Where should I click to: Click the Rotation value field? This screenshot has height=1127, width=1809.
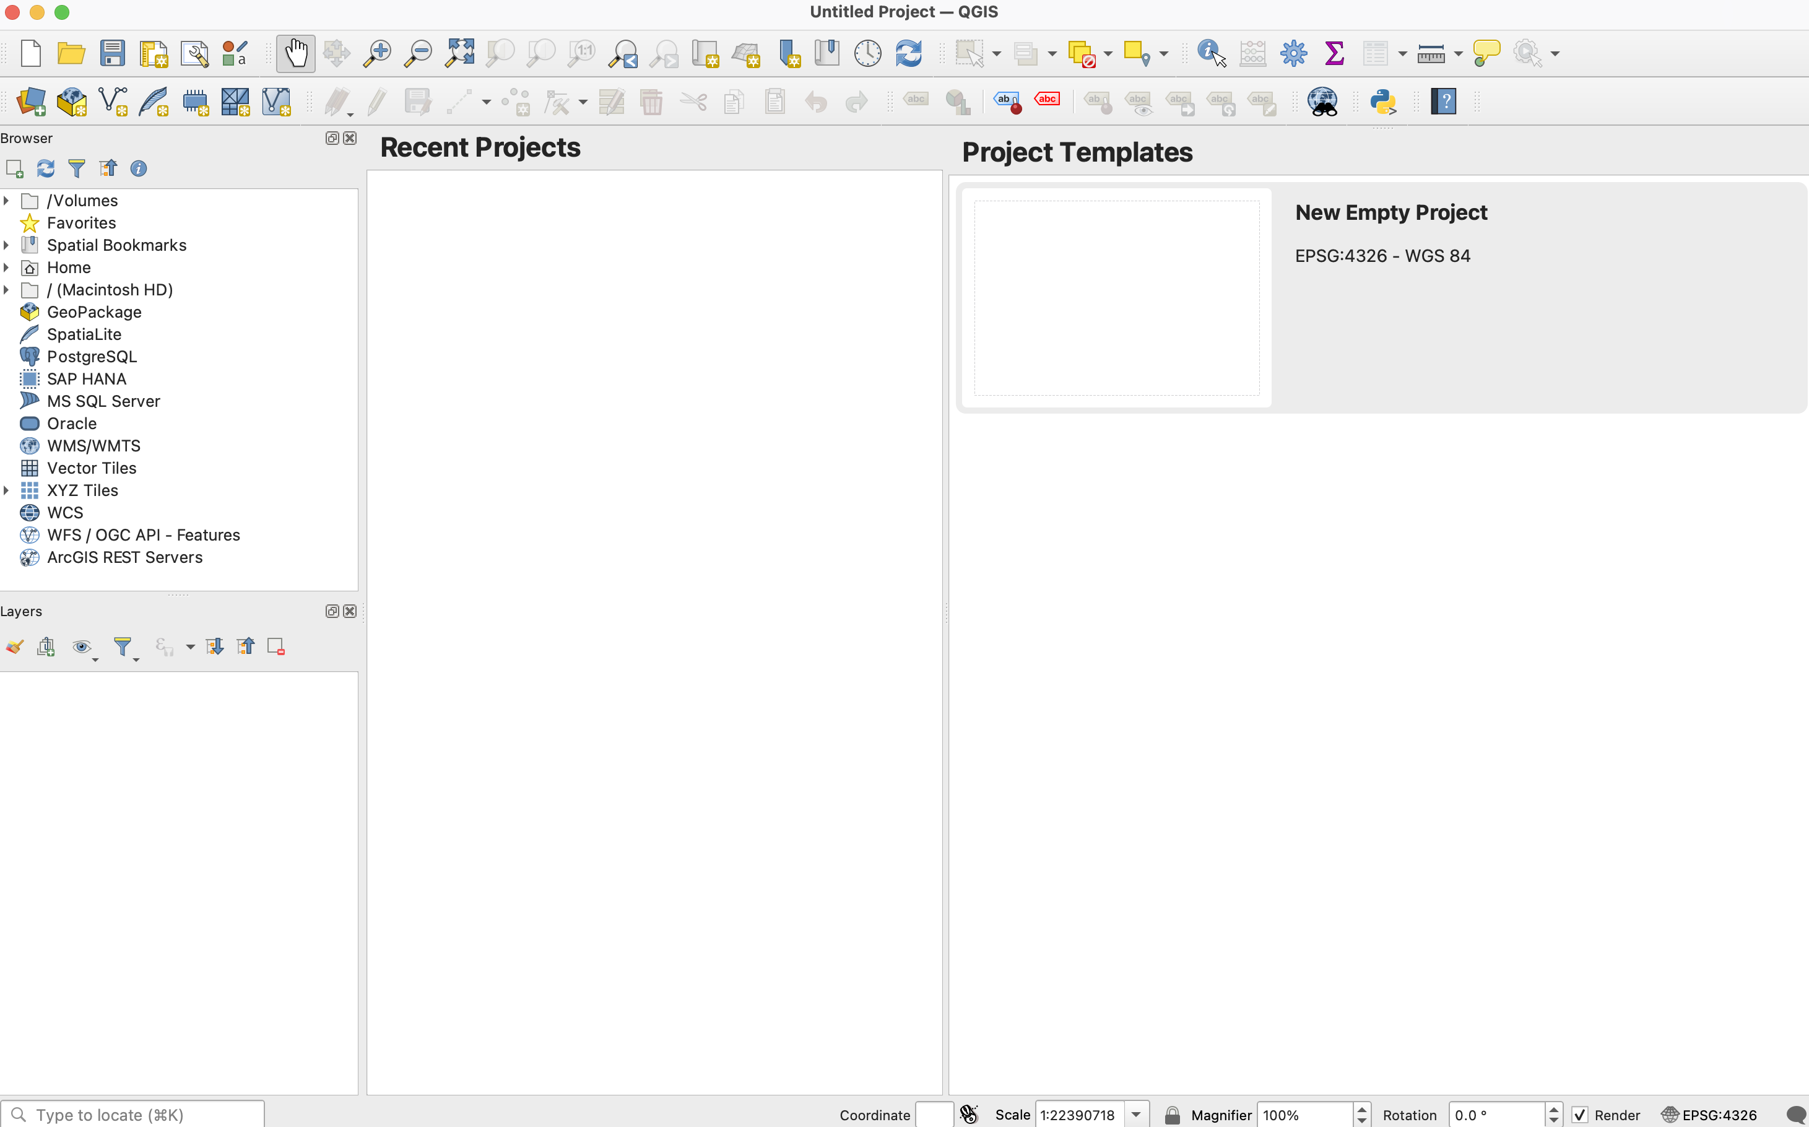pyautogui.click(x=1497, y=1115)
